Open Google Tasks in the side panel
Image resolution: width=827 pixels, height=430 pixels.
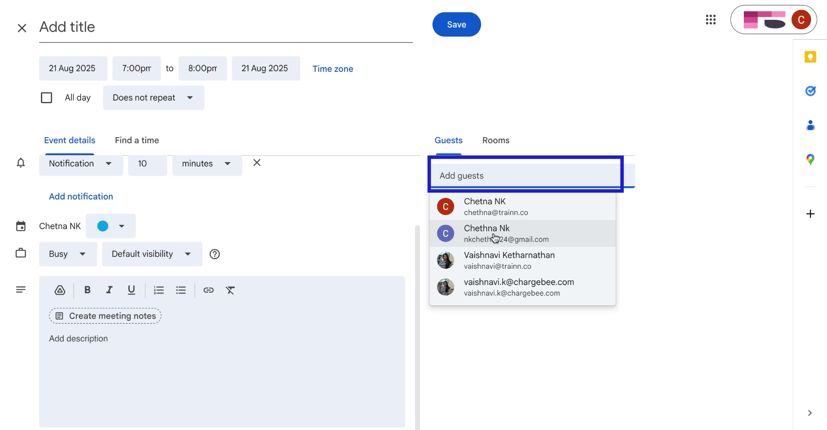point(811,91)
